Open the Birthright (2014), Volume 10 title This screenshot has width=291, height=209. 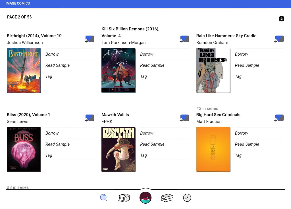click(34, 36)
